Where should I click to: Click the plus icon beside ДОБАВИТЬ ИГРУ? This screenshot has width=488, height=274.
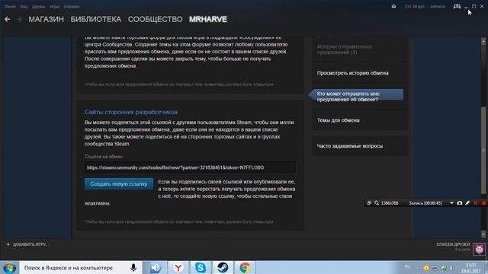pos(8,244)
